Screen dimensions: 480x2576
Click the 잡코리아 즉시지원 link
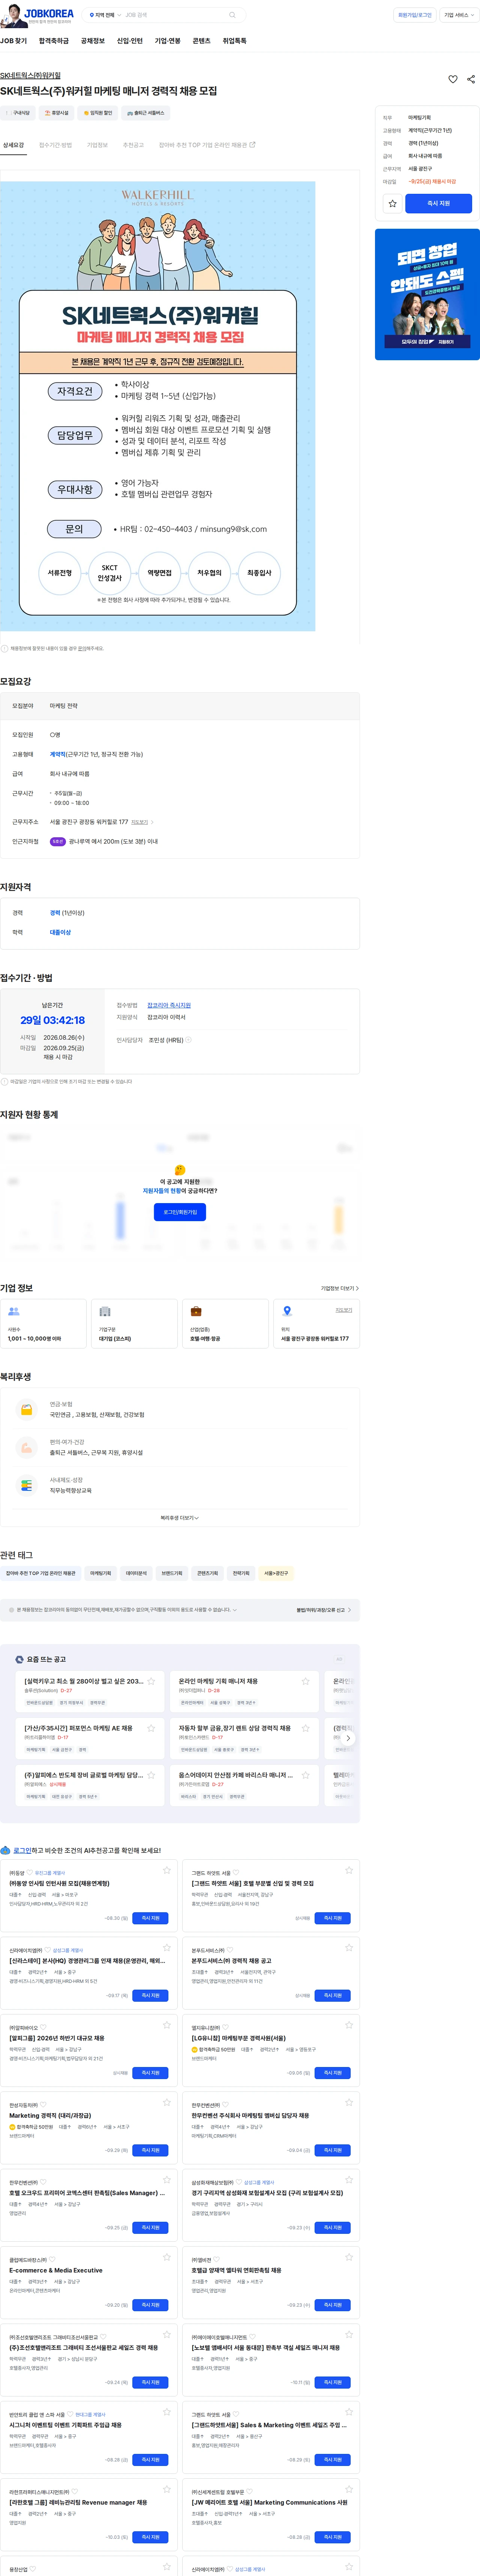[x=169, y=1005]
